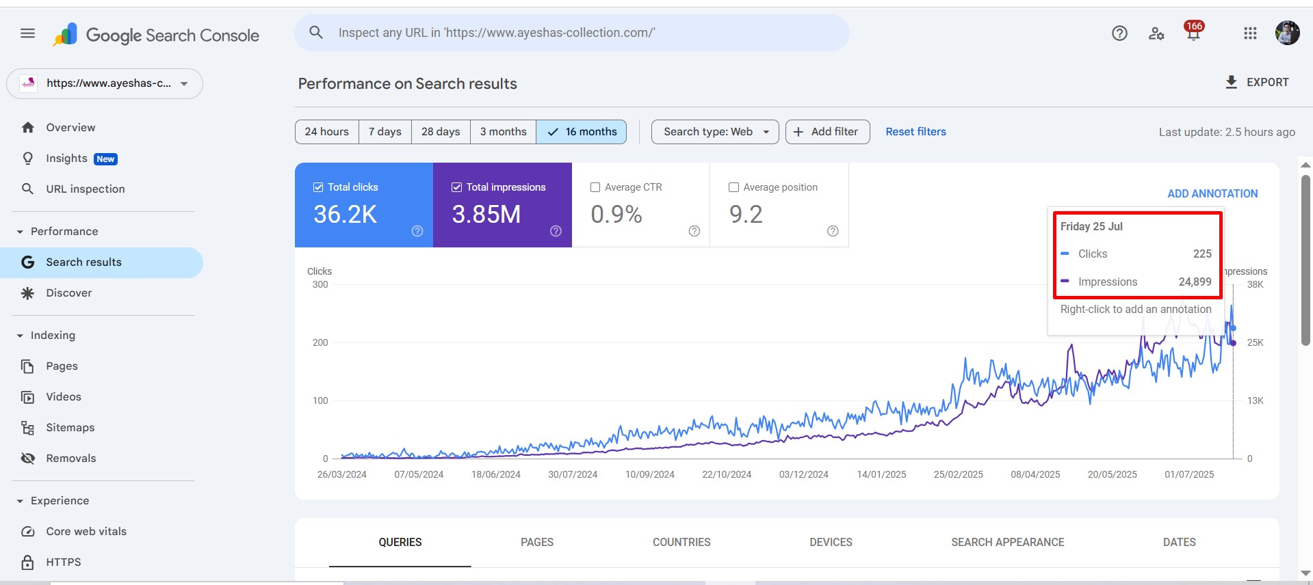Open notifications bell with 166 badge
1313x585 pixels.
[x=1193, y=31]
